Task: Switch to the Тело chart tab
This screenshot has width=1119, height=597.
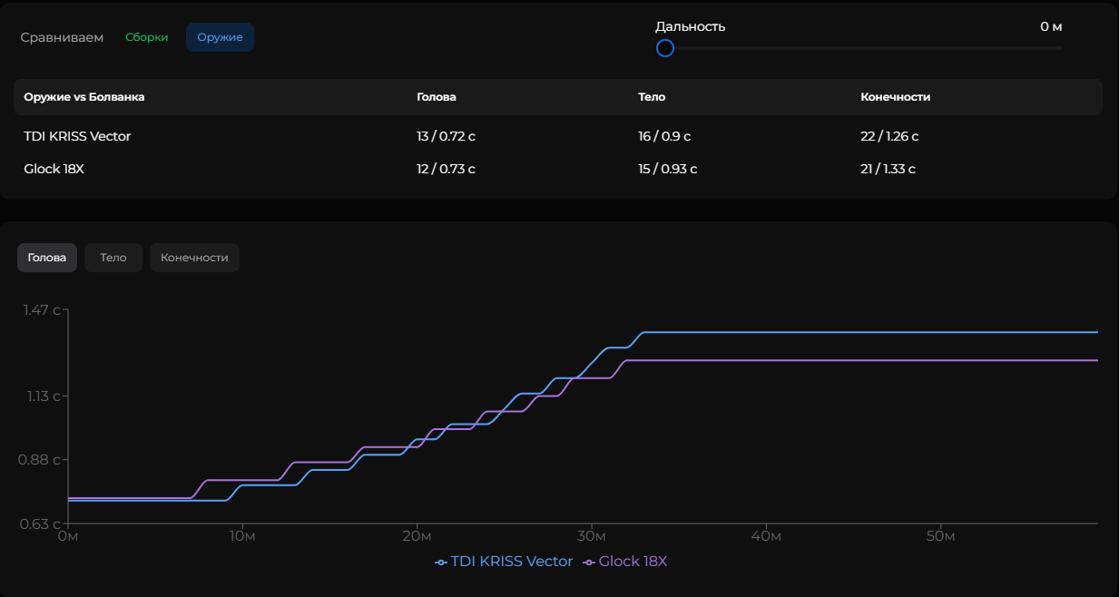Action: (x=113, y=258)
